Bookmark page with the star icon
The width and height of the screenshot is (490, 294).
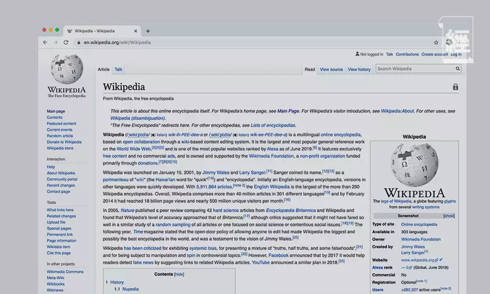click(436, 42)
